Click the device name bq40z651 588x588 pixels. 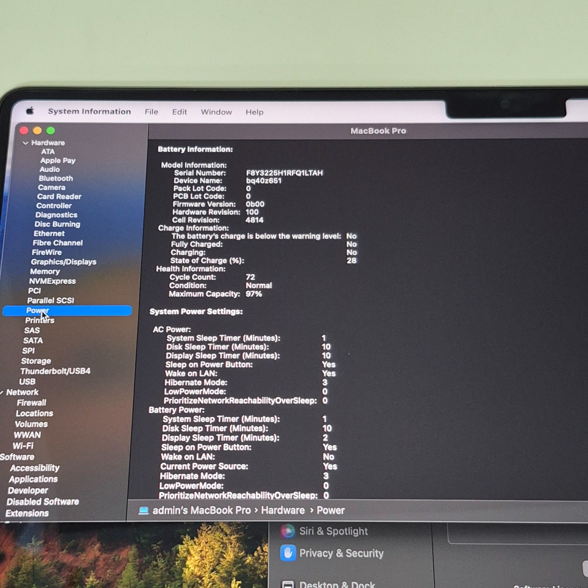click(264, 181)
